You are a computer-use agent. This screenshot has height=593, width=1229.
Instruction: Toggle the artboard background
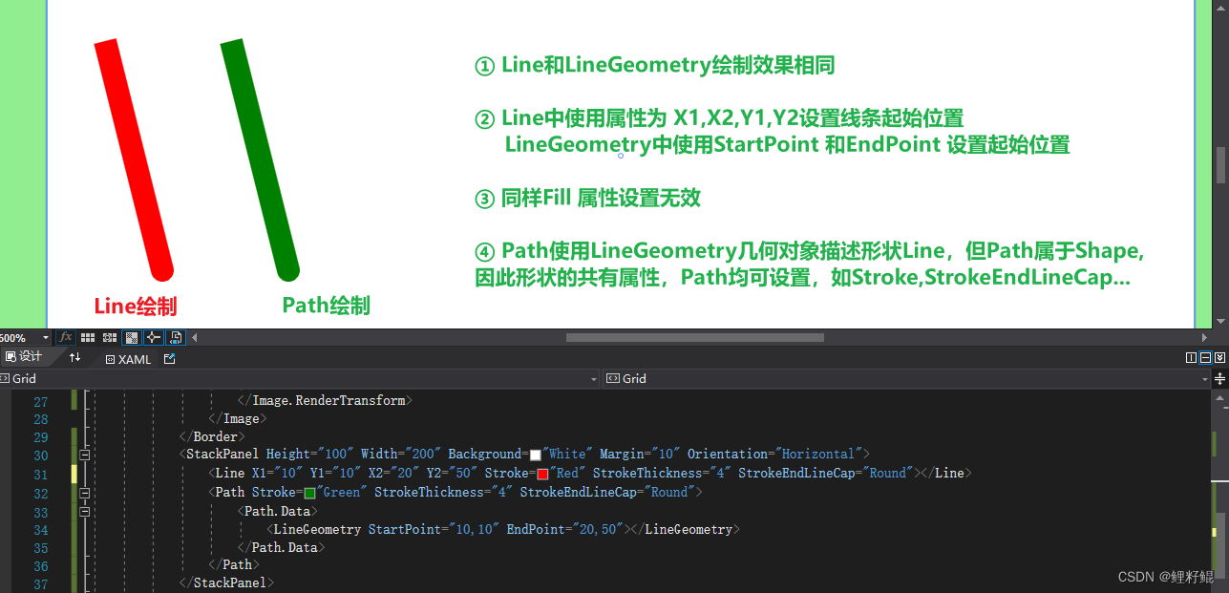coord(130,337)
